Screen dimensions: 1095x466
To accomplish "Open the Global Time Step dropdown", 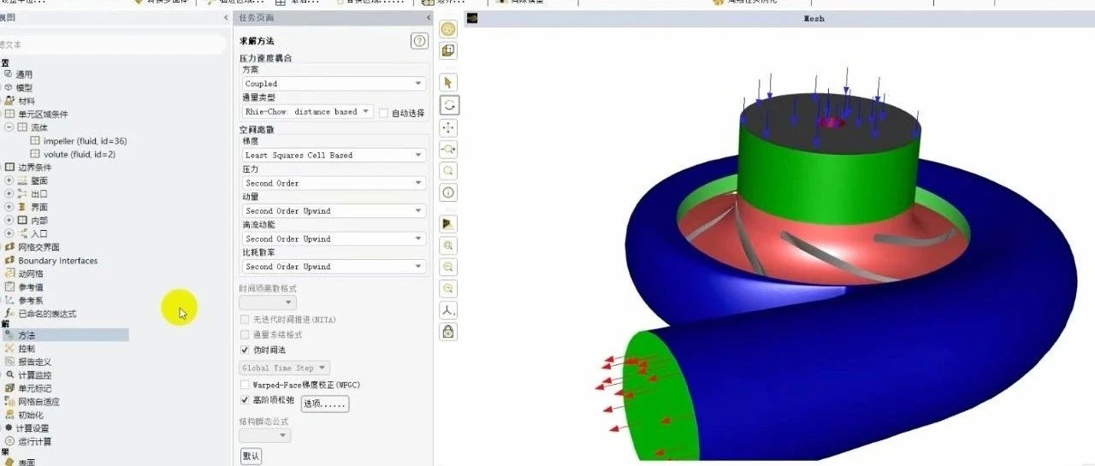I will [286, 368].
